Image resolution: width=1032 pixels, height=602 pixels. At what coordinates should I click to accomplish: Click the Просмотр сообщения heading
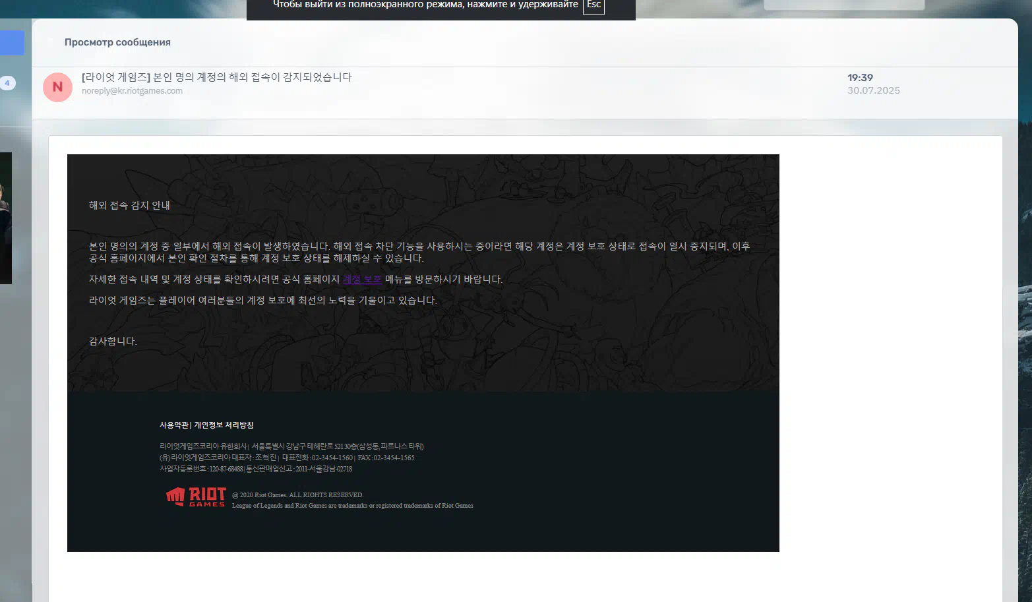click(117, 42)
